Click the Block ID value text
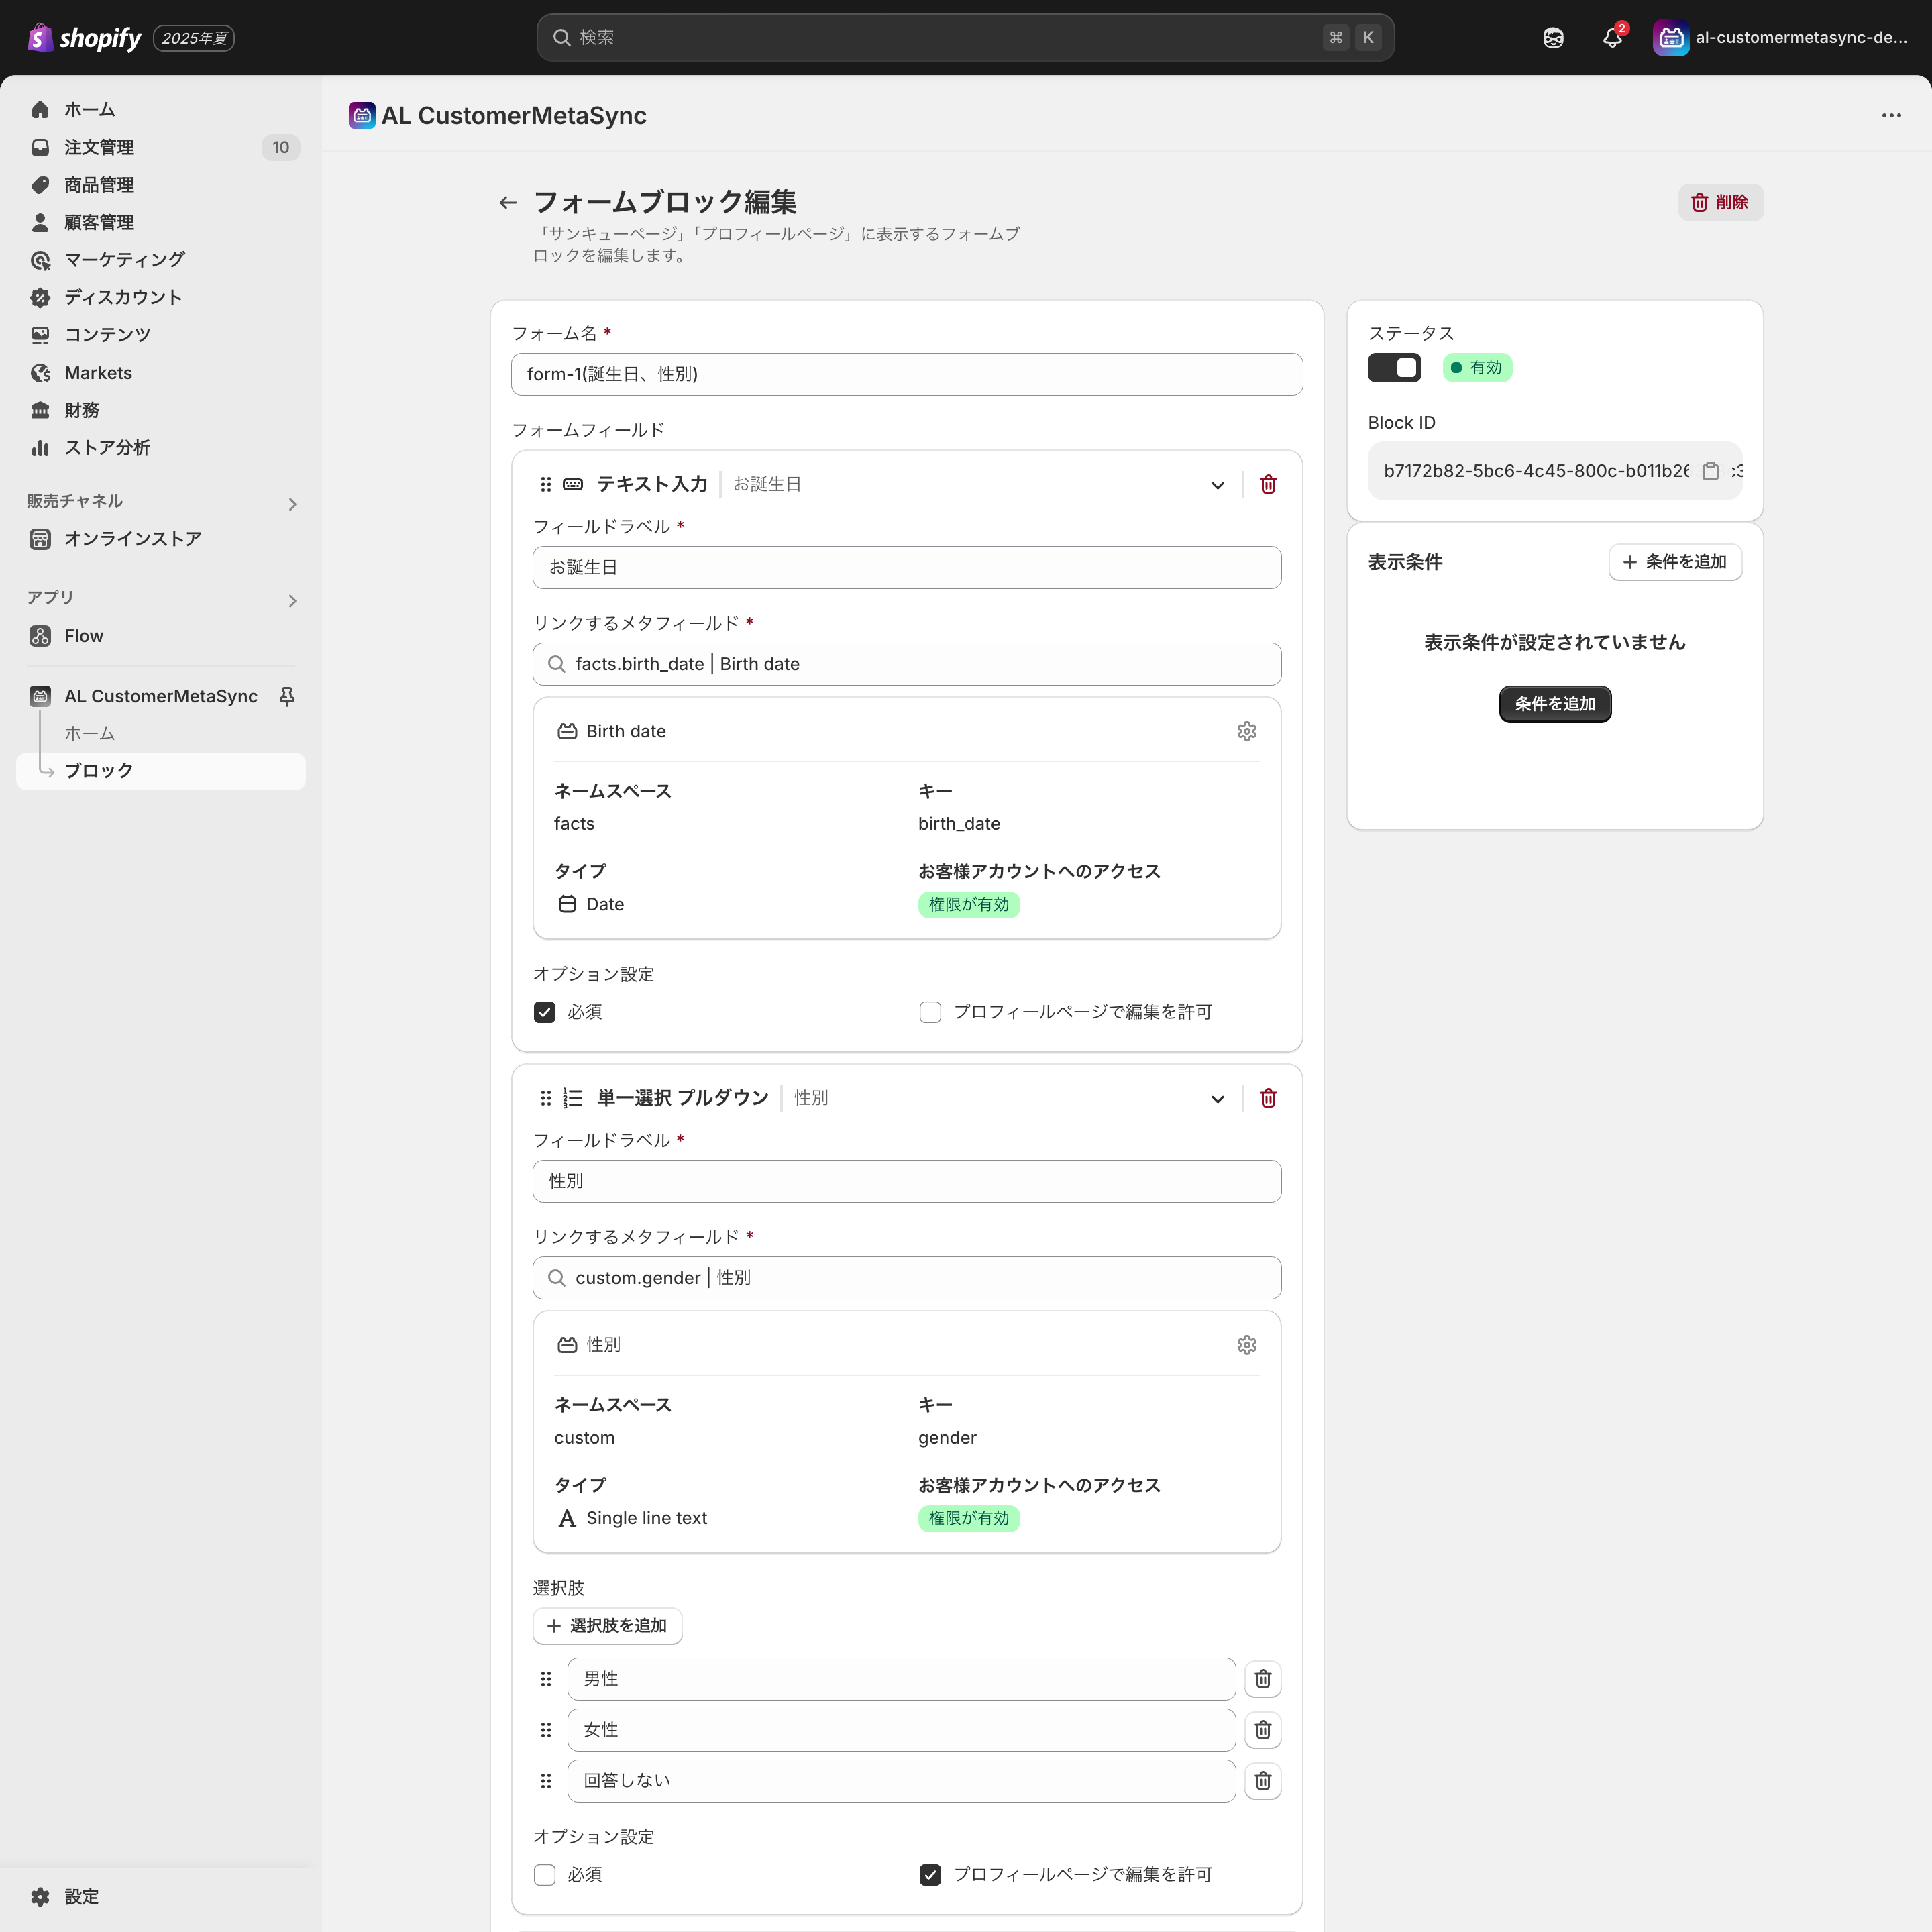Viewport: 1932px width, 1932px height. (1536, 471)
